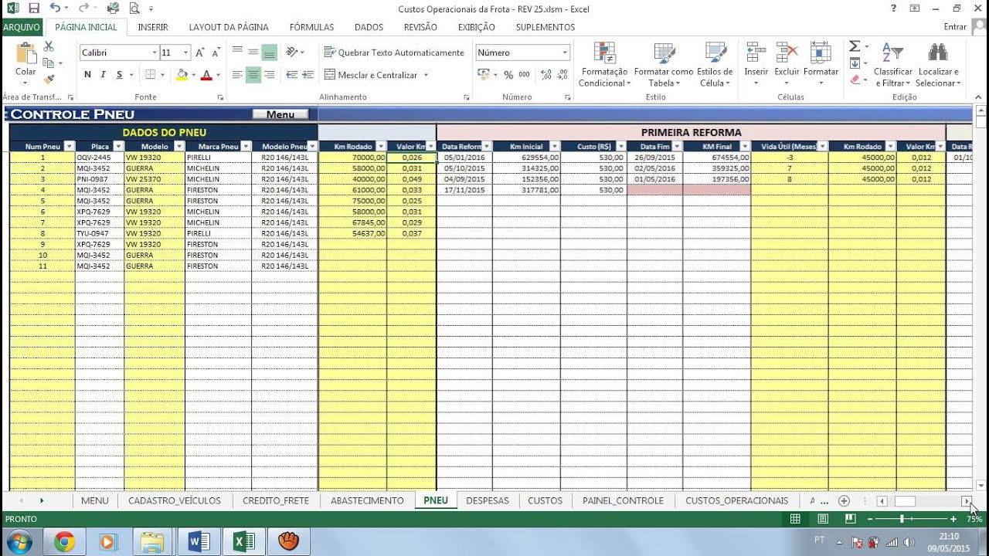Image resolution: width=989 pixels, height=556 pixels.
Task: Click the thousands separator 000 icon
Action: (525, 75)
